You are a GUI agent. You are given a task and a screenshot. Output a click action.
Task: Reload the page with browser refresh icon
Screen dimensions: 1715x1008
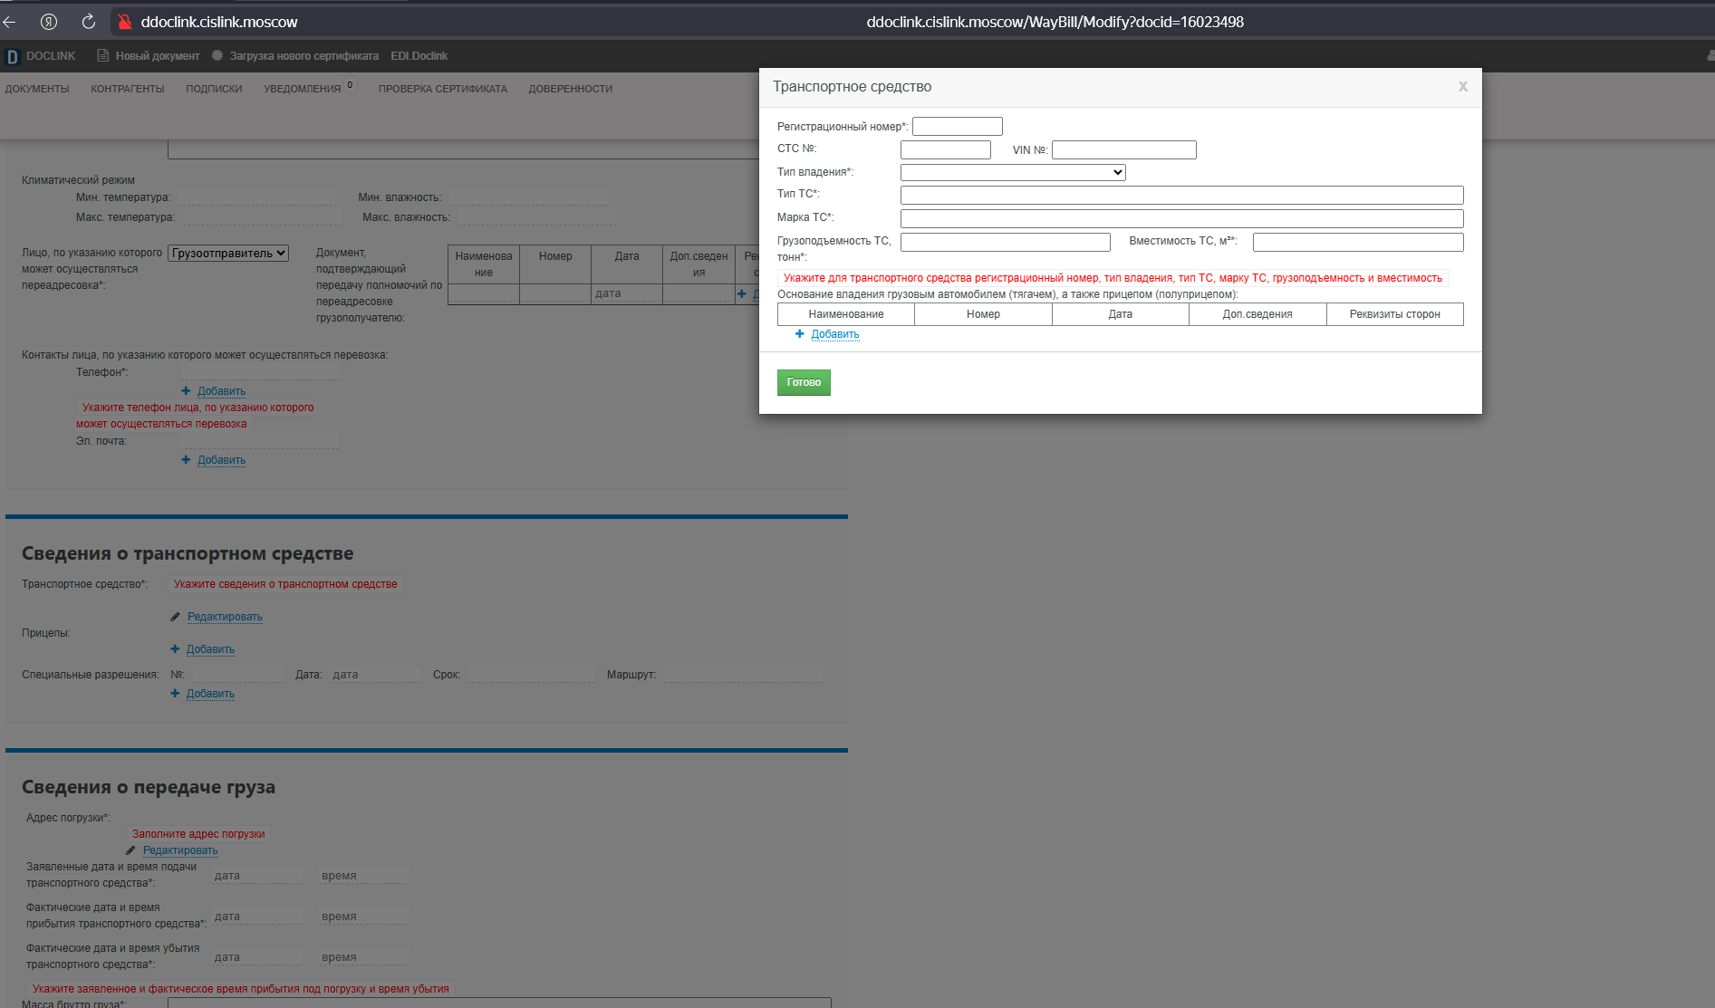click(89, 22)
